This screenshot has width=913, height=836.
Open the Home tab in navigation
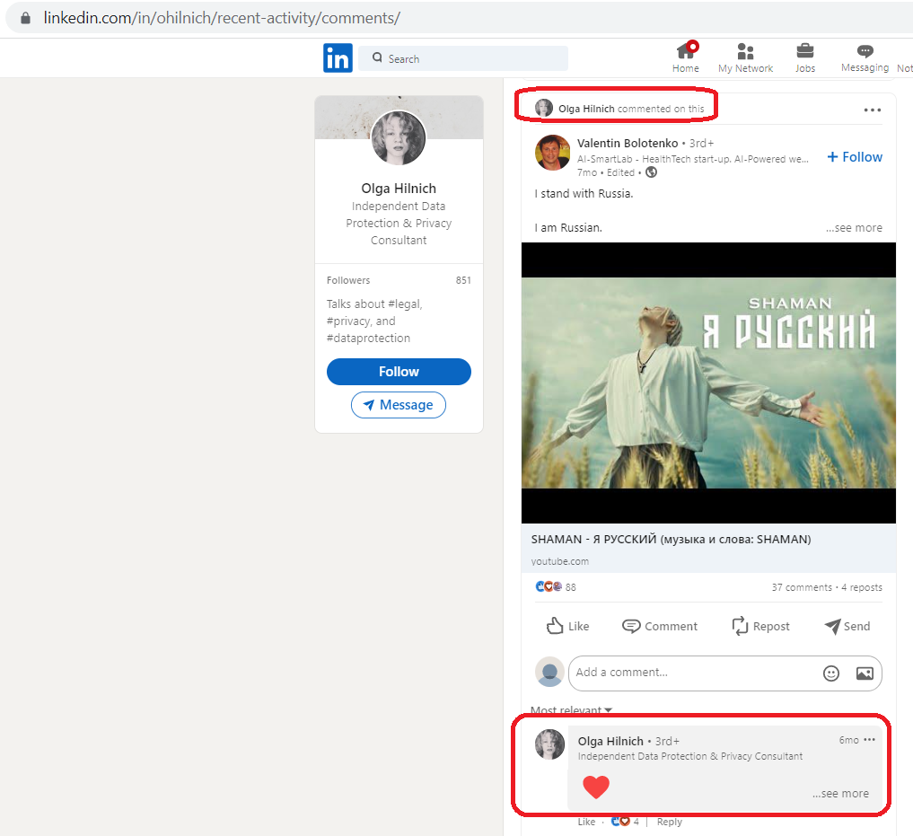click(685, 57)
